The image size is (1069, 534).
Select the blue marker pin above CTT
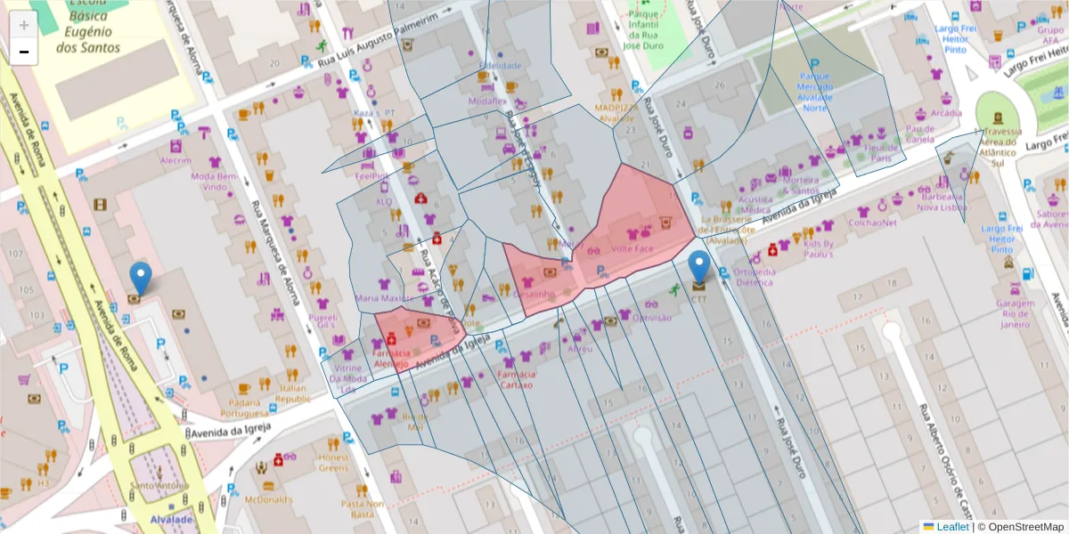click(699, 266)
